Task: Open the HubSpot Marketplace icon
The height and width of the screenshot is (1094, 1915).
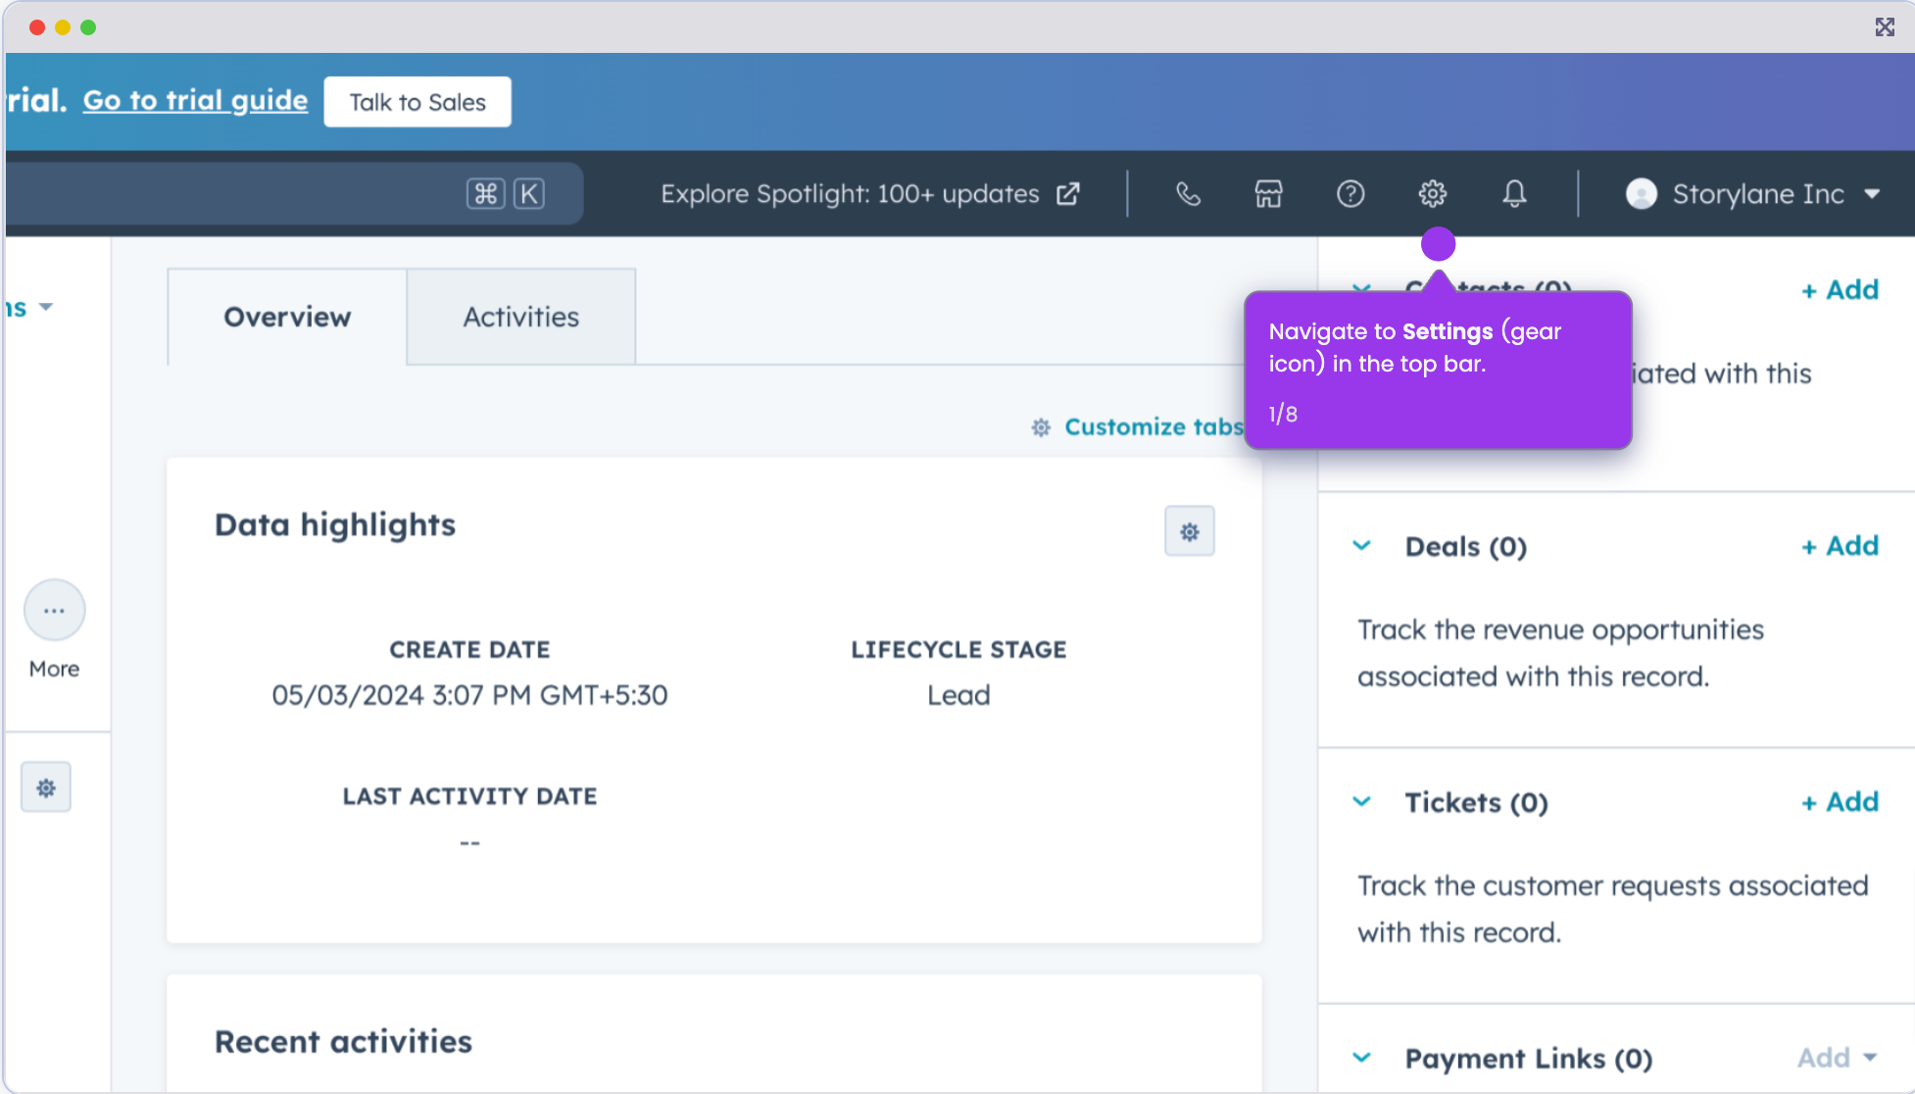Action: click(x=1267, y=193)
